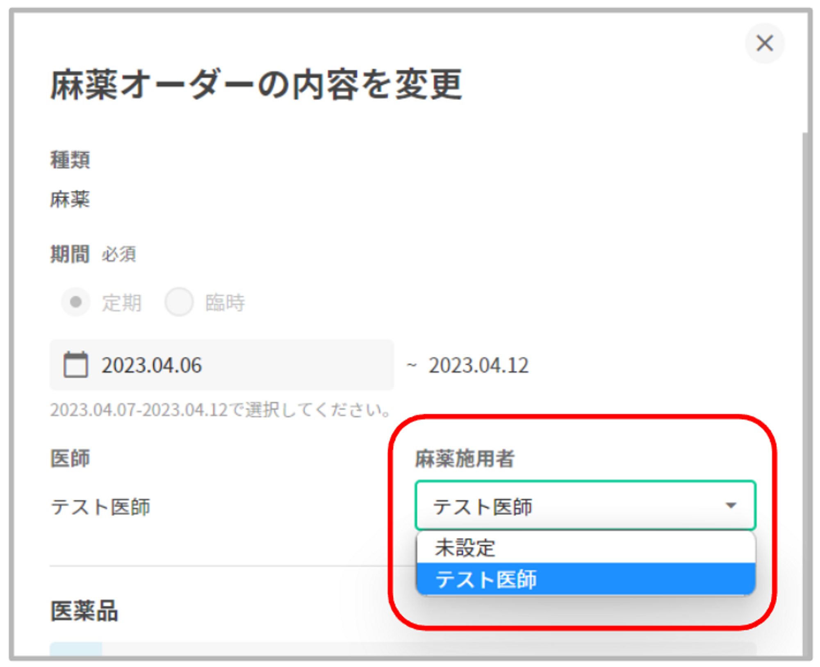The width and height of the screenshot is (820, 667).
Task: Click the 2023.04.12 end date text
Action: [x=478, y=365]
